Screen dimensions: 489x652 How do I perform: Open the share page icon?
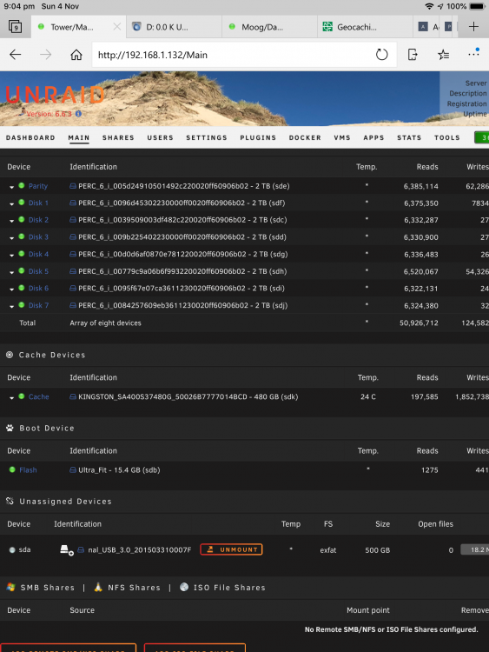(413, 55)
